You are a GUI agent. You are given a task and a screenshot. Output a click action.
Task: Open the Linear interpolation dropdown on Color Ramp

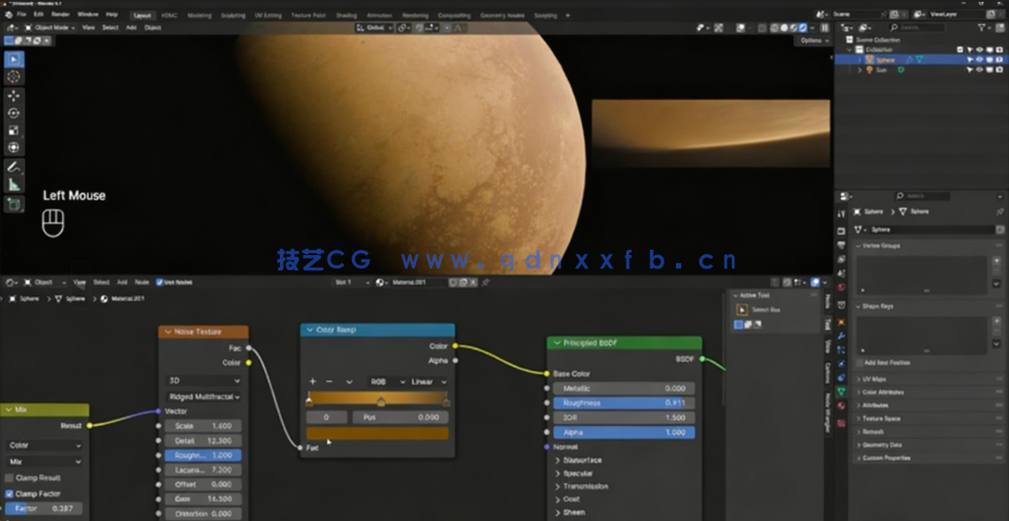point(426,381)
